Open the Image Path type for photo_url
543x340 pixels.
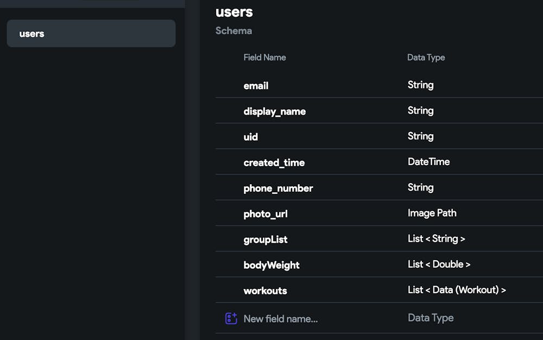[x=432, y=213]
